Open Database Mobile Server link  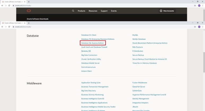[x=90, y=63]
